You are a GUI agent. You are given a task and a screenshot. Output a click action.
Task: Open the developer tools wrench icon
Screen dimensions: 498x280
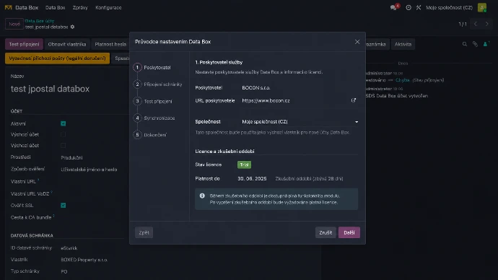[x=419, y=7]
